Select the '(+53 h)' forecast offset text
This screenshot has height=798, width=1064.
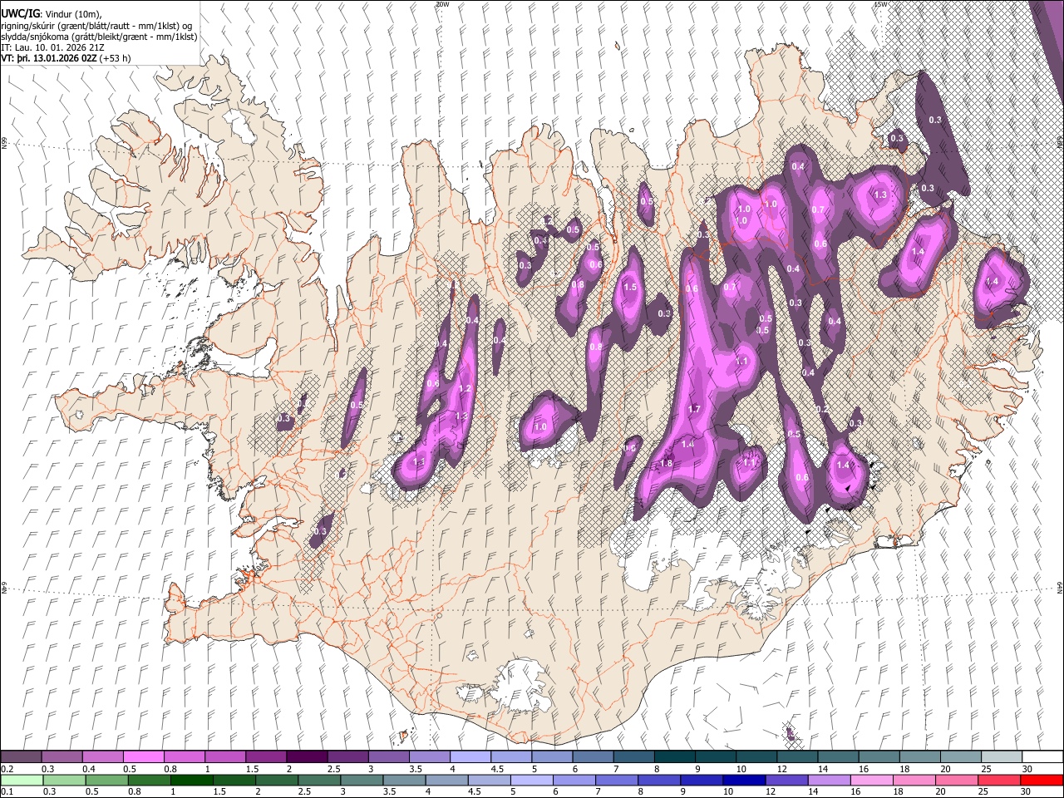pos(116,58)
